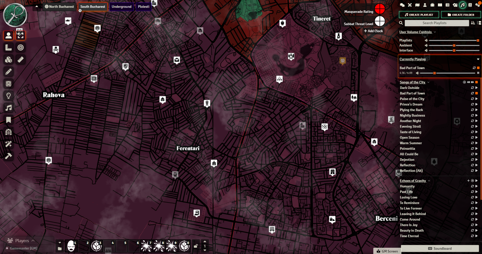Click the skull map pin near Rahova
The image size is (482, 254).
pos(56,49)
